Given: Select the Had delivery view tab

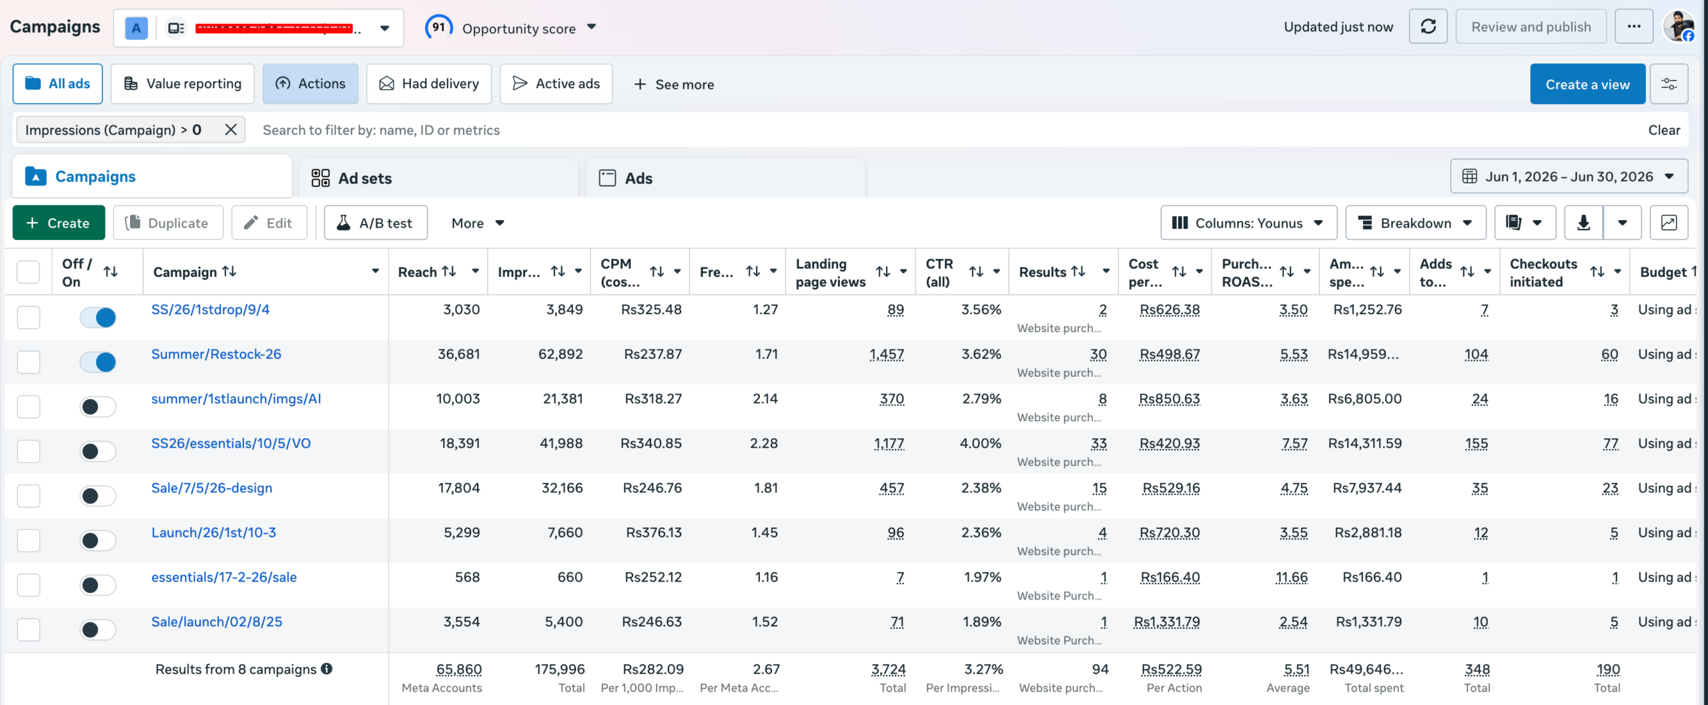Looking at the screenshot, I should pos(429,84).
